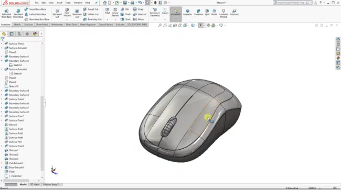Open the Curves tool

pos(165,11)
